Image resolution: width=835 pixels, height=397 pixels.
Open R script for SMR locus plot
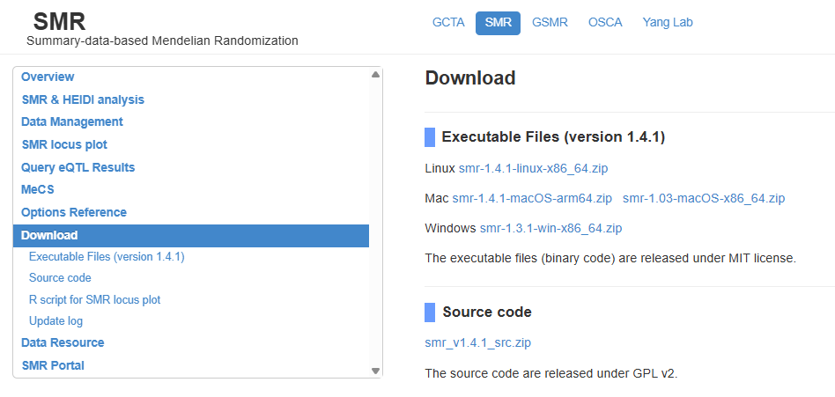click(x=94, y=299)
